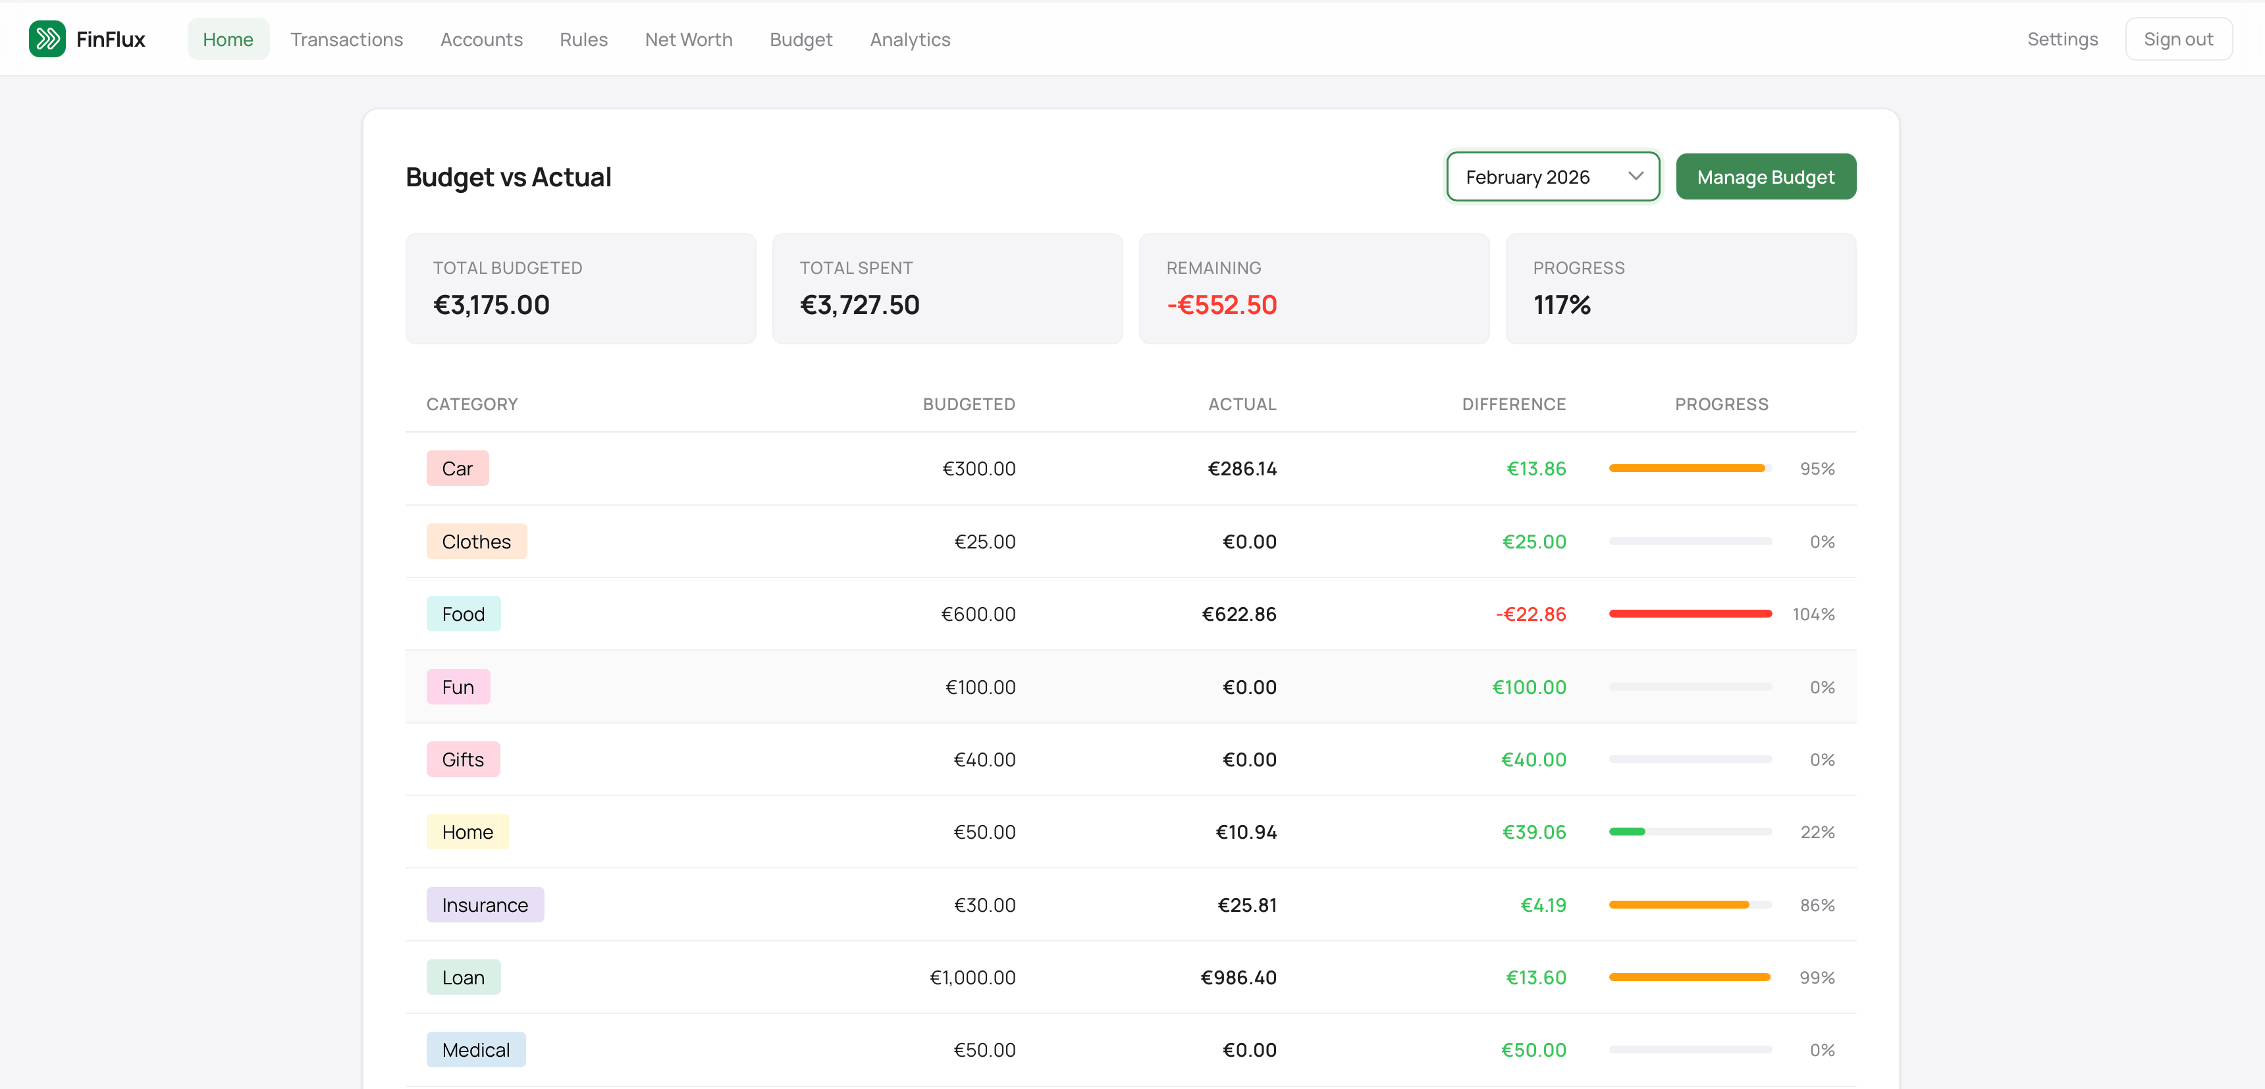Image resolution: width=2265 pixels, height=1089 pixels.
Task: Select the Medical category badge
Action: [x=475, y=1049]
